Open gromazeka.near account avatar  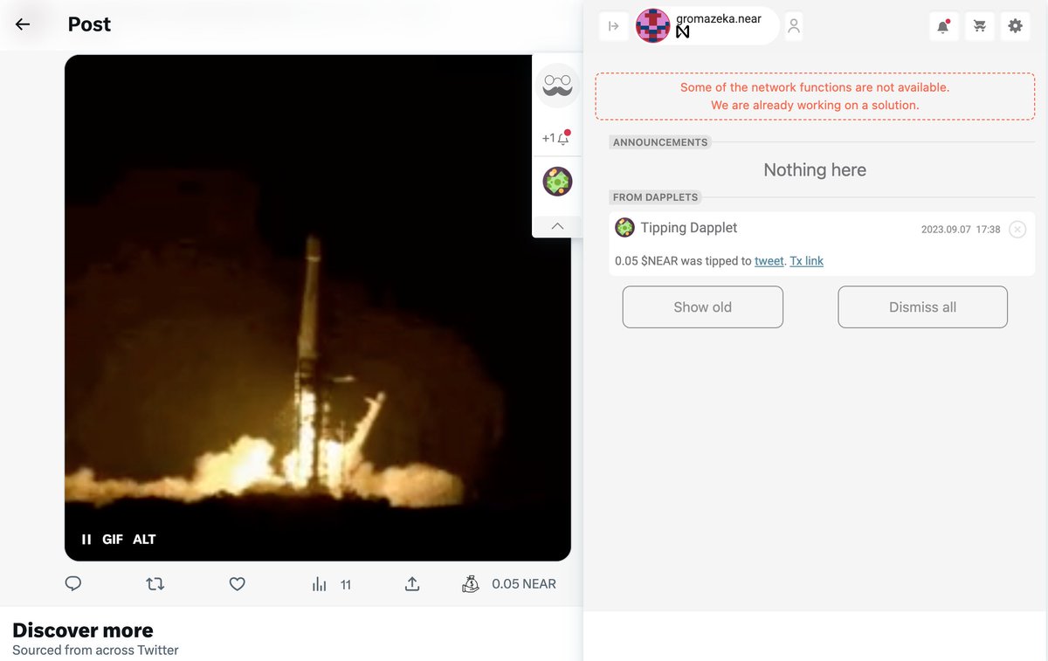click(x=653, y=26)
